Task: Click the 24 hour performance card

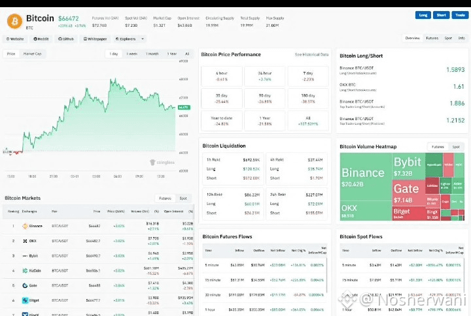Action: click(x=265, y=76)
